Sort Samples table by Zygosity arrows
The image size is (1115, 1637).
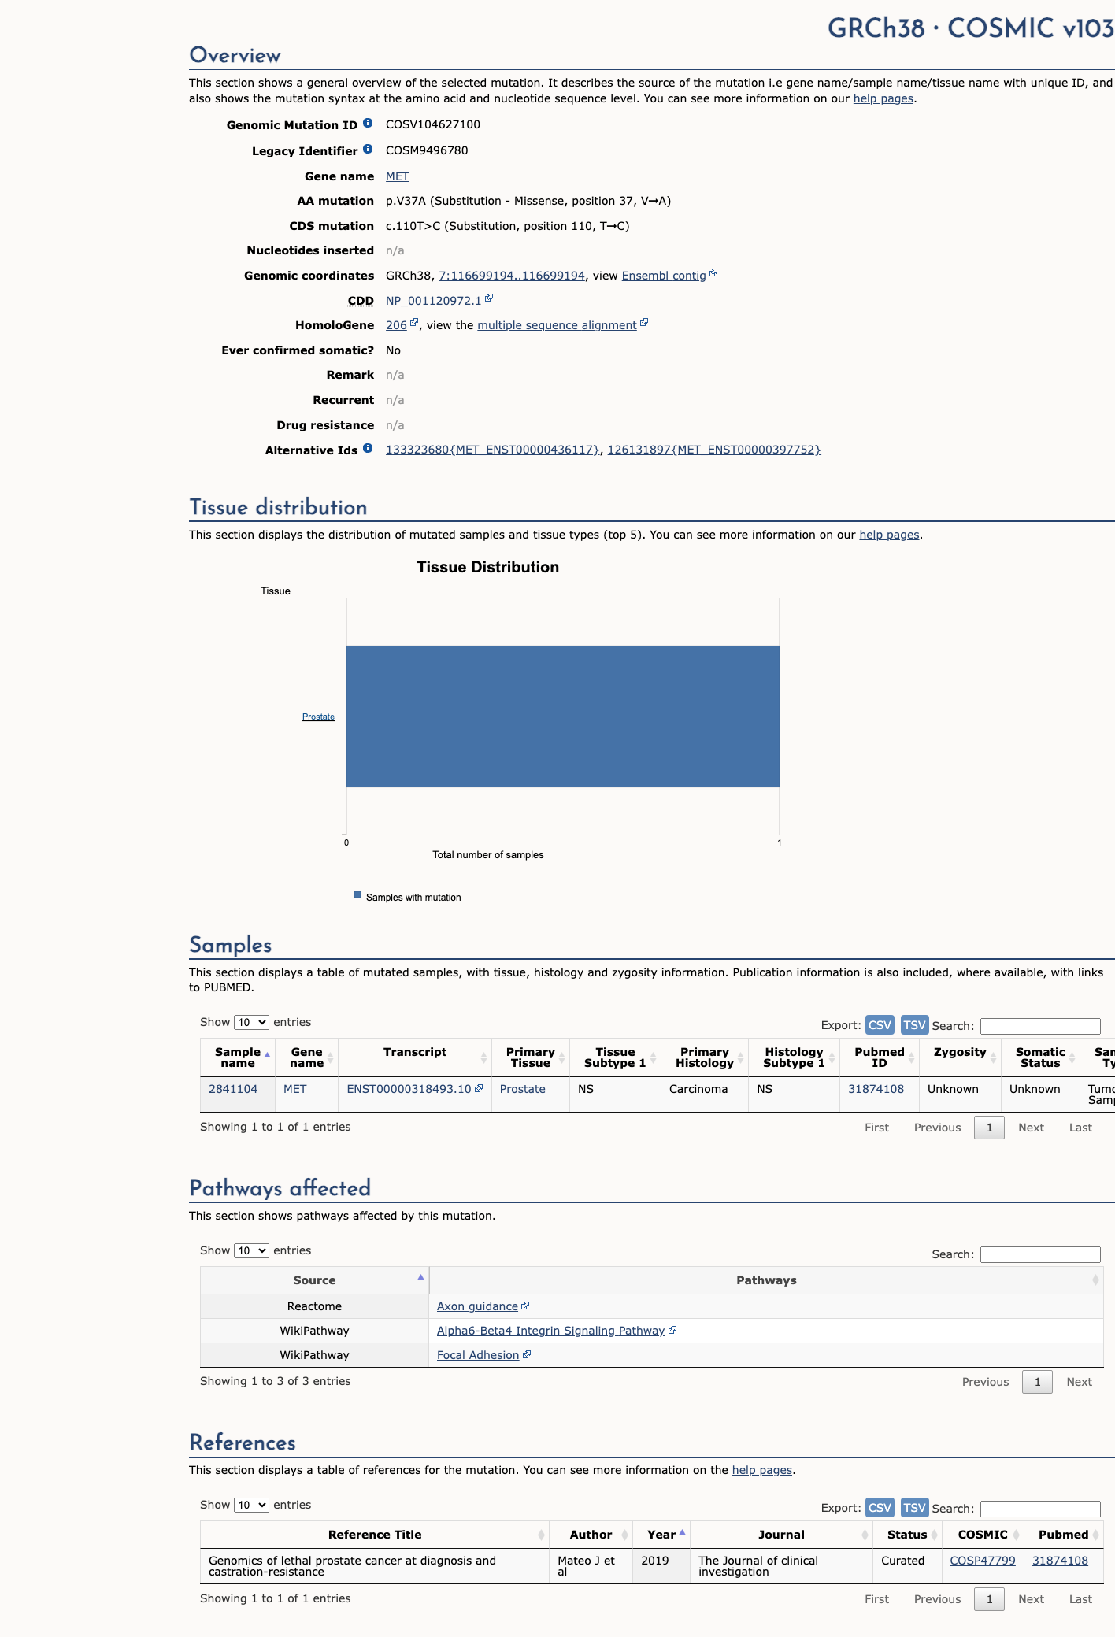click(x=993, y=1058)
